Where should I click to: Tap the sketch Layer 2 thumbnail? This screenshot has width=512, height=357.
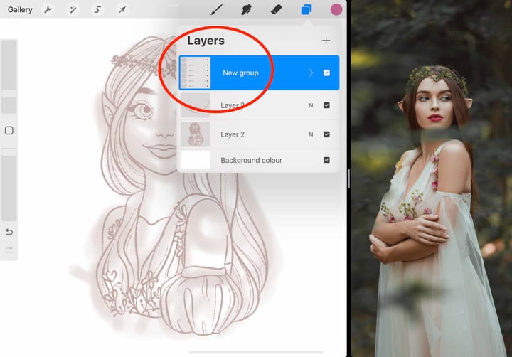pos(196,134)
